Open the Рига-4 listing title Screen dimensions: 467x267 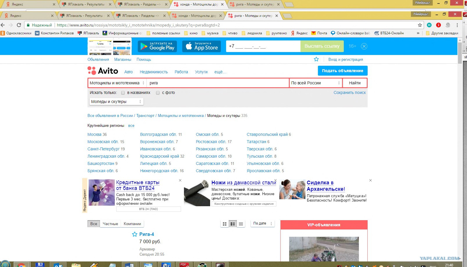pyautogui.click(x=146, y=234)
